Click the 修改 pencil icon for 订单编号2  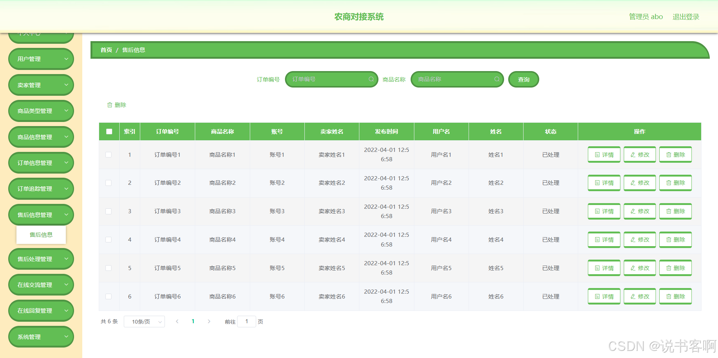coord(633,183)
